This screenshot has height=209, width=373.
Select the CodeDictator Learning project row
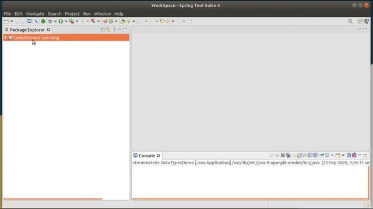[x=66, y=38]
